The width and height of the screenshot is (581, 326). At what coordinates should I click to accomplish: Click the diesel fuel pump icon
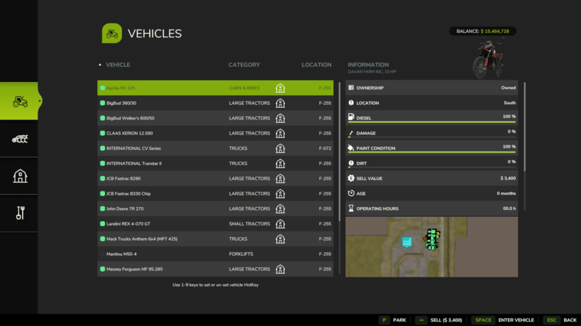350,117
